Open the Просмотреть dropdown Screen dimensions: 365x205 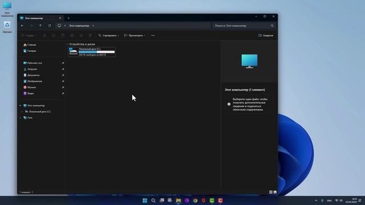pos(135,35)
